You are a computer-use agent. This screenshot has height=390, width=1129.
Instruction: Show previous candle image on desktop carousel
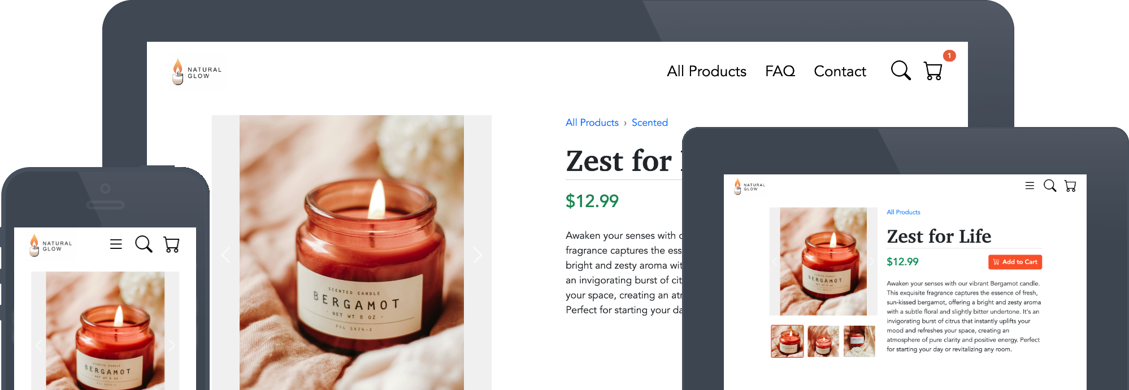[x=226, y=255]
